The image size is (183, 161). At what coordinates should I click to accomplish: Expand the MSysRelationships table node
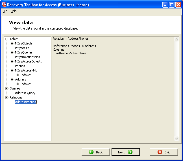click(x=12, y=57)
